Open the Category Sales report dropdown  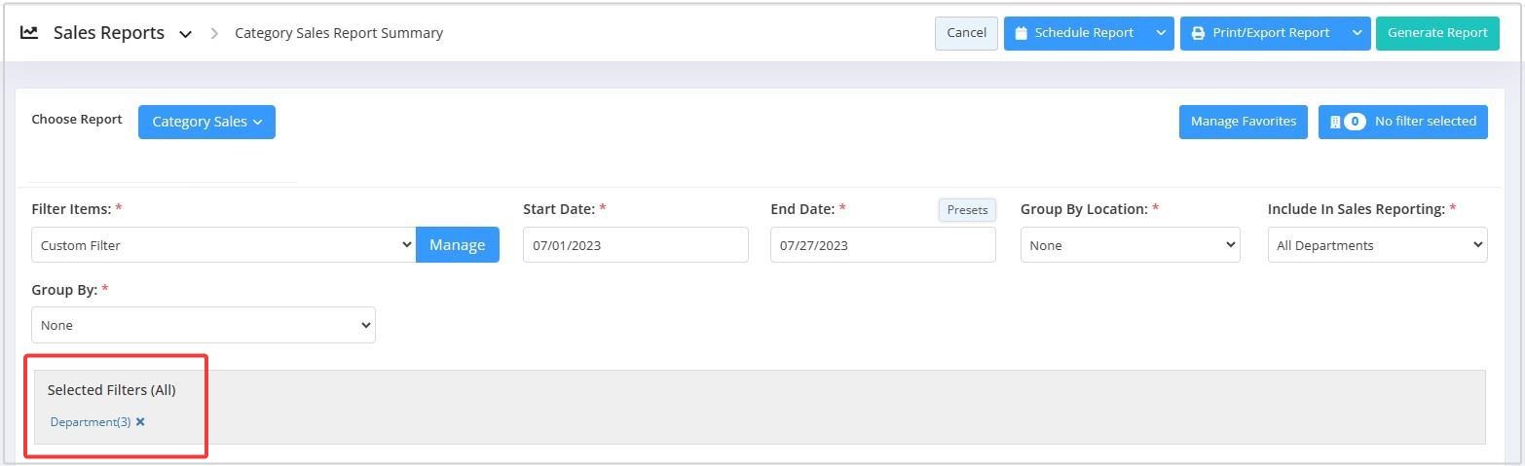206,122
